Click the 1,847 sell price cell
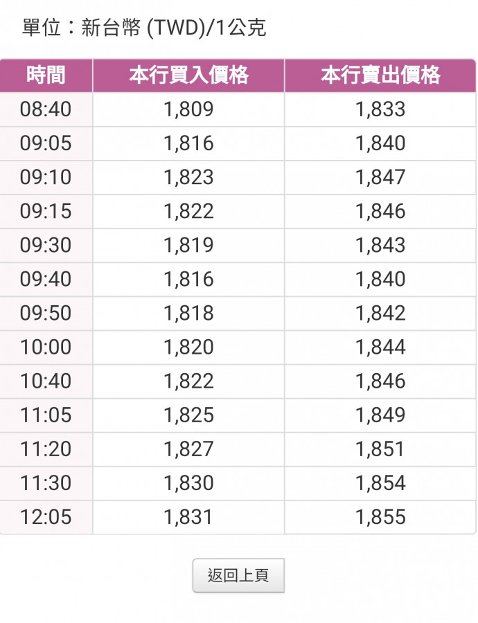This screenshot has height=623, width=478. (x=380, y=177)
